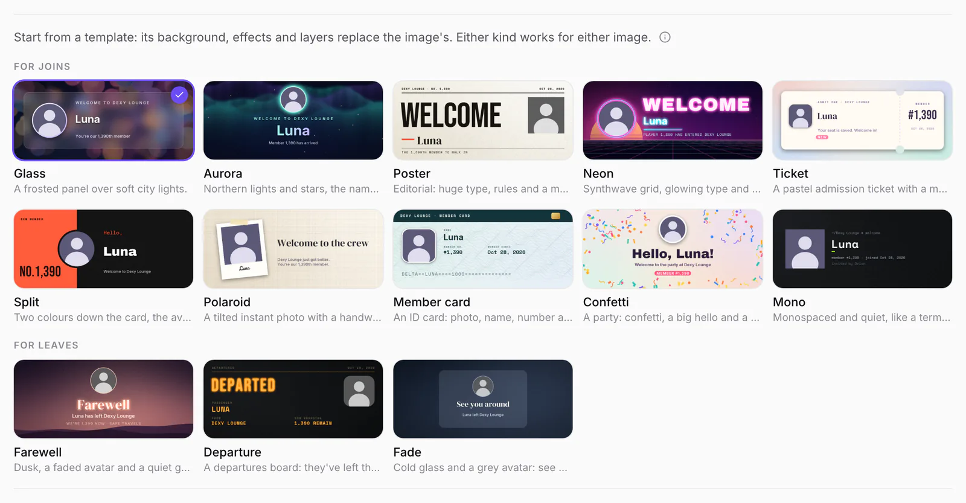The height and width of the screenshot is (503, 966).
Task: Click the "Aurora" template title
Action: point(223,174)
